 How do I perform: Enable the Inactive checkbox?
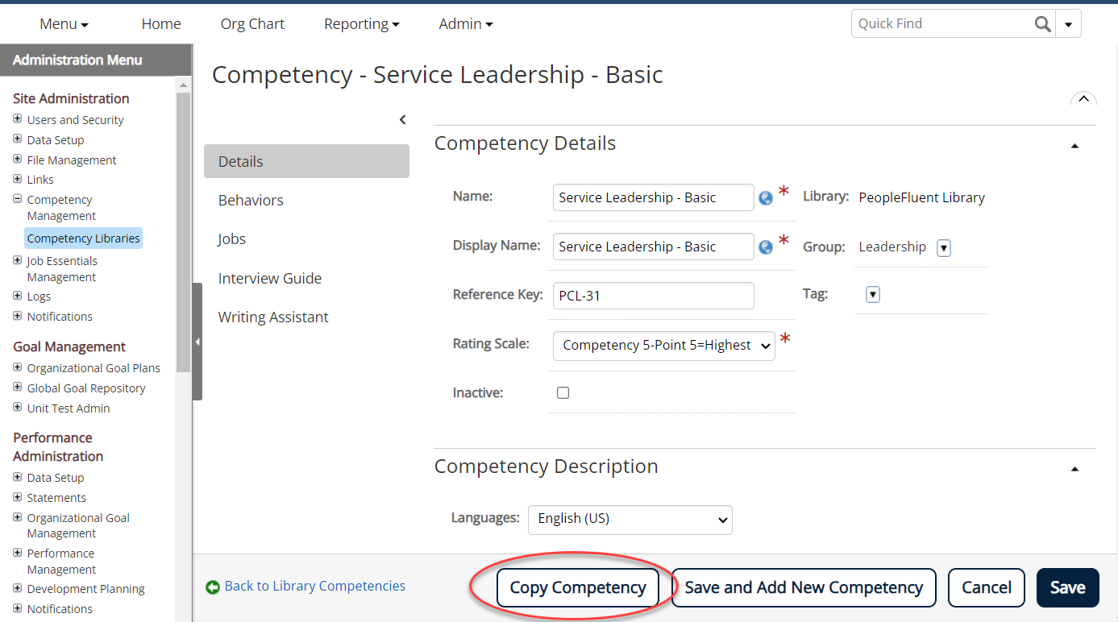[563, 392]
